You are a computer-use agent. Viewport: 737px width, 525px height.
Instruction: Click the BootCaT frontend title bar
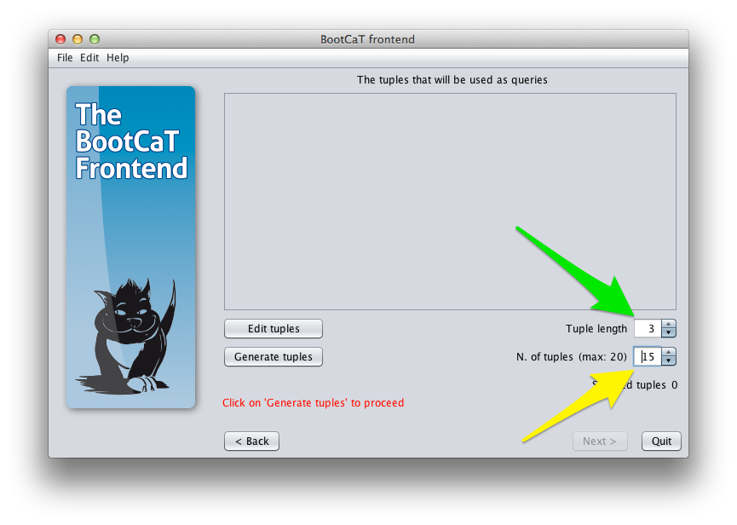[x=367, y=39]
